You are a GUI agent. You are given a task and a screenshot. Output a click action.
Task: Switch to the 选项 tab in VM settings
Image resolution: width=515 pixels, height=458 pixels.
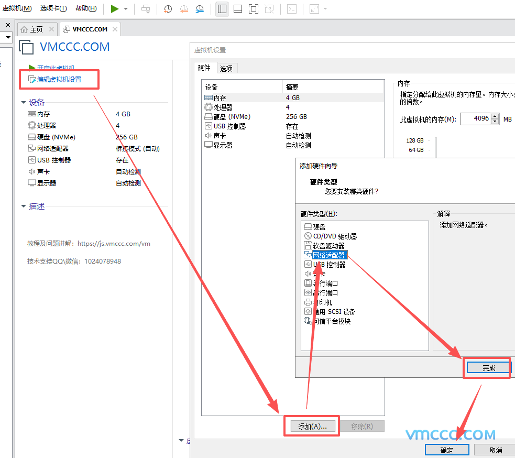(x=226, y=68)
